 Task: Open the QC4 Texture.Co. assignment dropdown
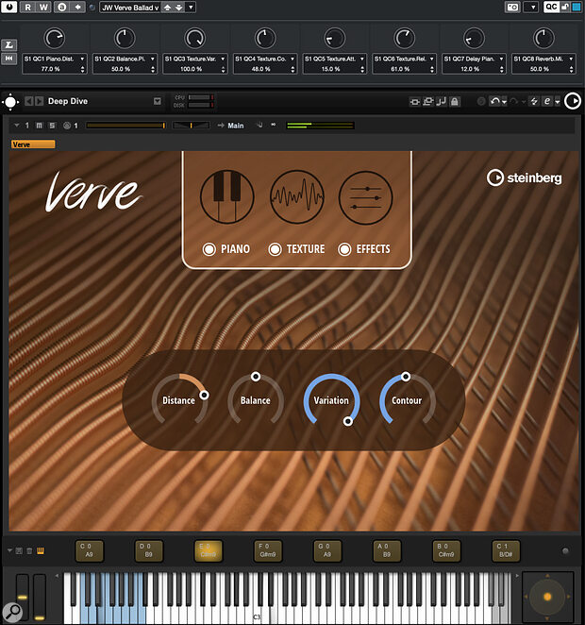click(x=292, y=59)
